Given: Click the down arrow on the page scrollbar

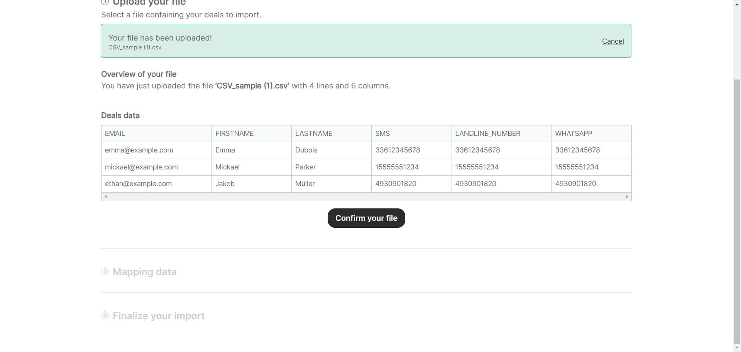Looking at the screenshot, I should tap(736, 347).
